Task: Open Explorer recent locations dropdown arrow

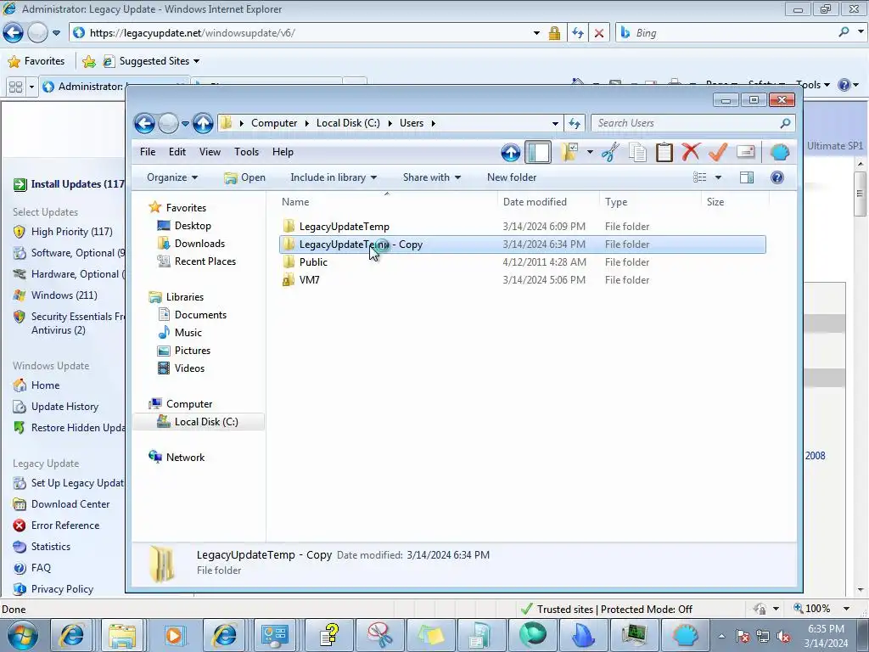Action: (185, 123)
